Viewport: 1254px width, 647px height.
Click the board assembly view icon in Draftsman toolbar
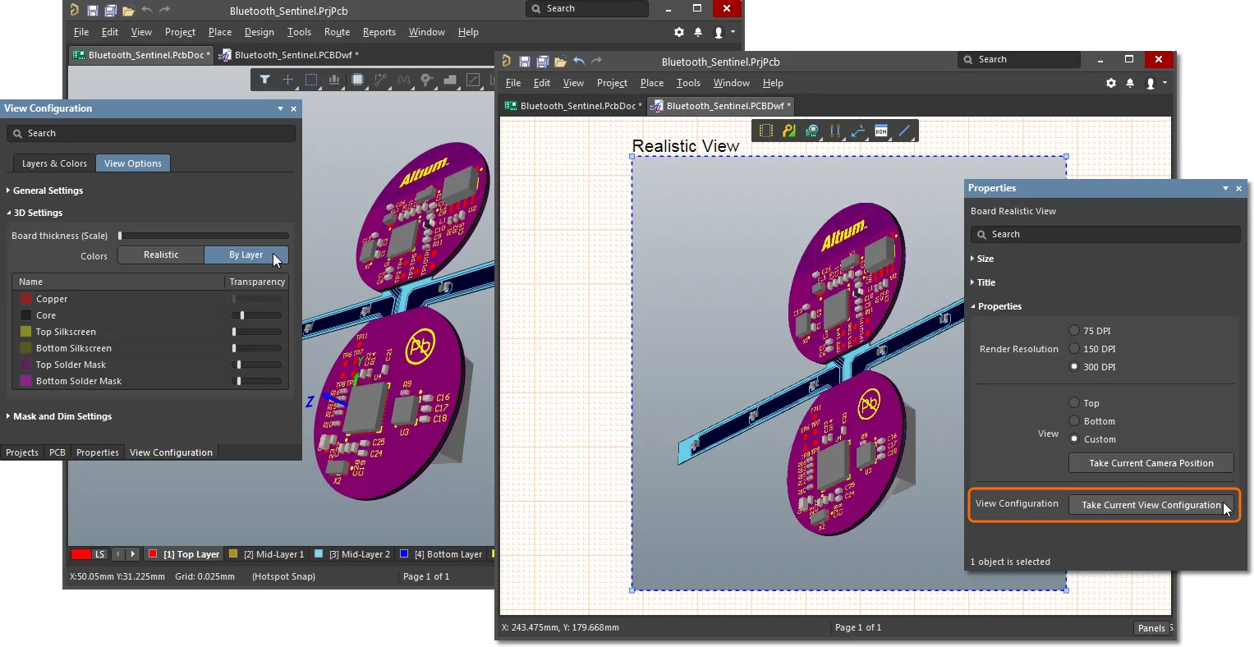766,131
